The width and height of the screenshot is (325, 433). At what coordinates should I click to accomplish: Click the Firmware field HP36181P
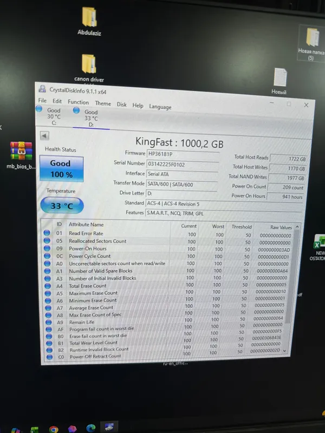[x=183, y=154]
